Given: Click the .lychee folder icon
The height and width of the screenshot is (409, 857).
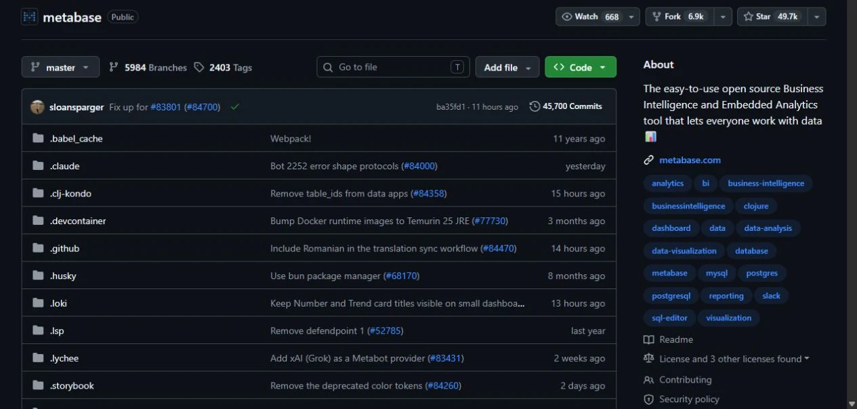Looking at the screenshot, I should (x=38, y=358).
